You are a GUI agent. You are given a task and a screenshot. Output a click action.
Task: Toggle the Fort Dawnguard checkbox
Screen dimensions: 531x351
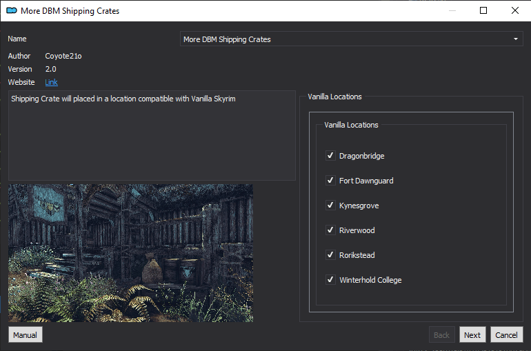click(x=330, y=181)
